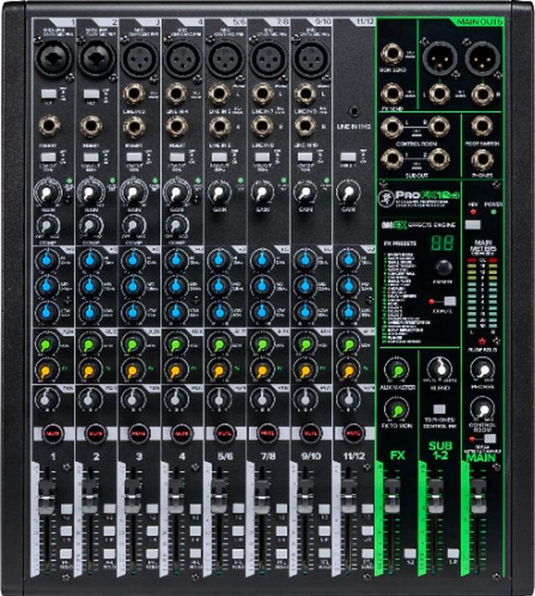This screenshot has width=535, height=596.
Task: Click the Phones output jack
Action: point(482,160)
